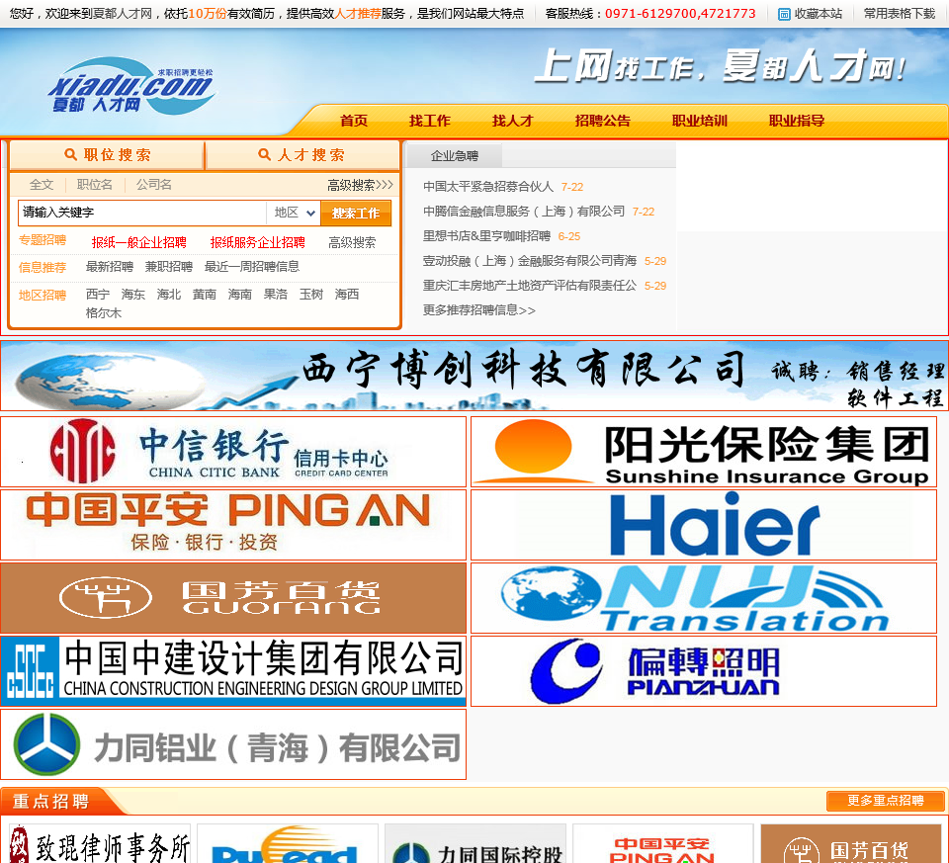
Task: Switch to the 职位搜索 tab
Action: [x=107, y=155]
